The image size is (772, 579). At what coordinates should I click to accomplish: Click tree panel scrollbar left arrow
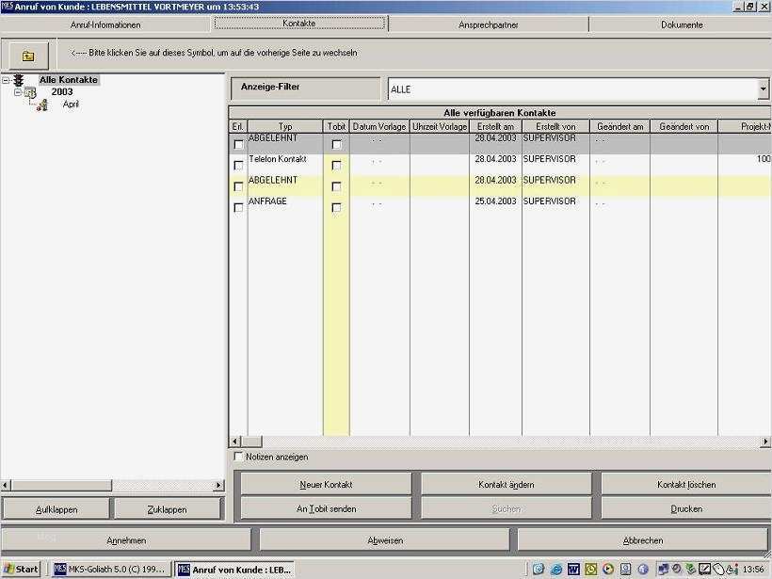(6, 486)
